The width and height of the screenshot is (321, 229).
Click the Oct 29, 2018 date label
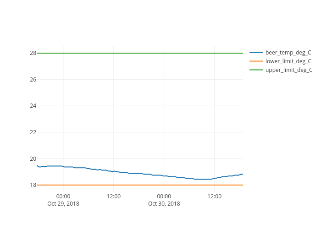(63, 203)
